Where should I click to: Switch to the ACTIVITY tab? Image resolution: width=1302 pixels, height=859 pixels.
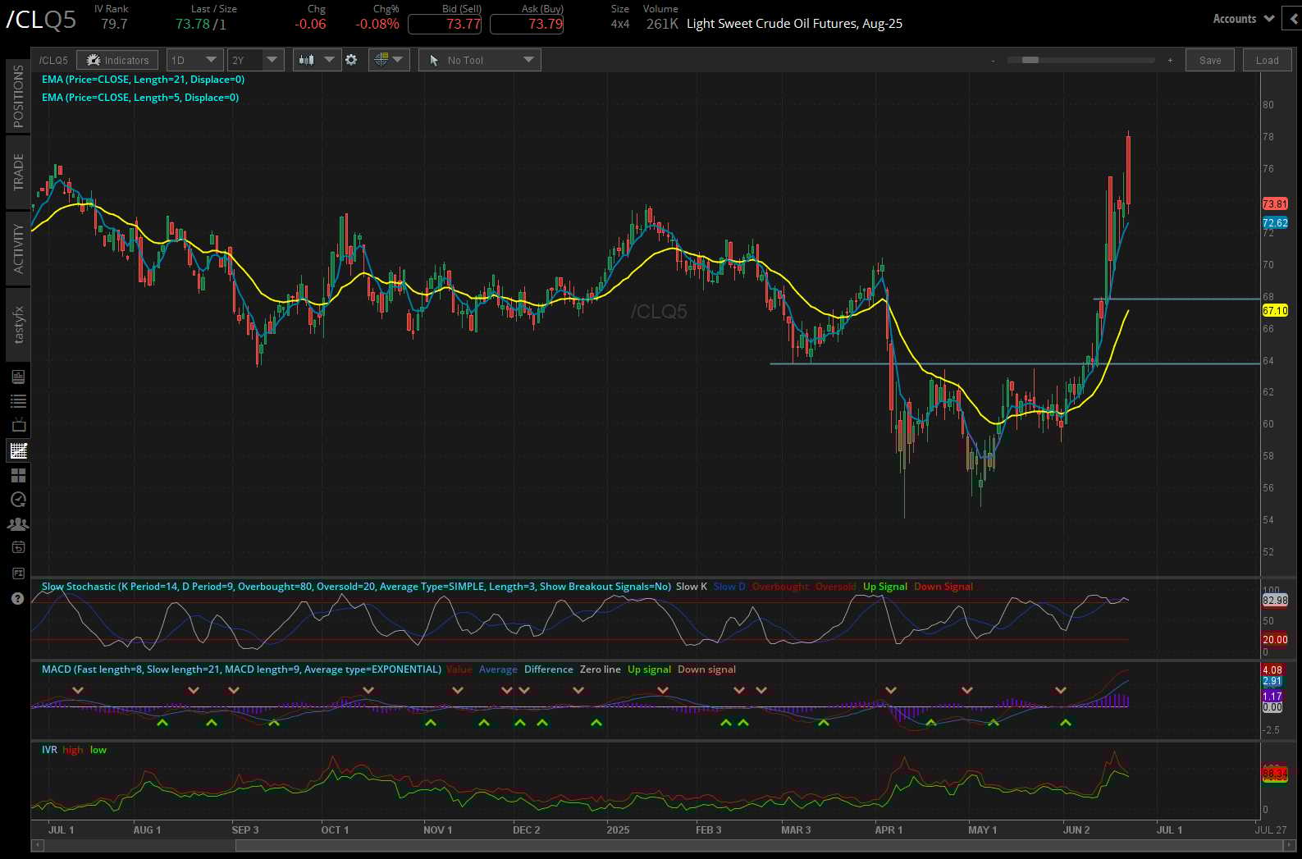(x=18, y=249)
